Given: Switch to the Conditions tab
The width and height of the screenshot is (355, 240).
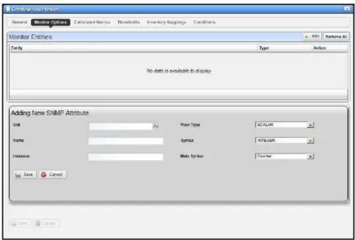Looking at the screenshot, I should 204,22.
